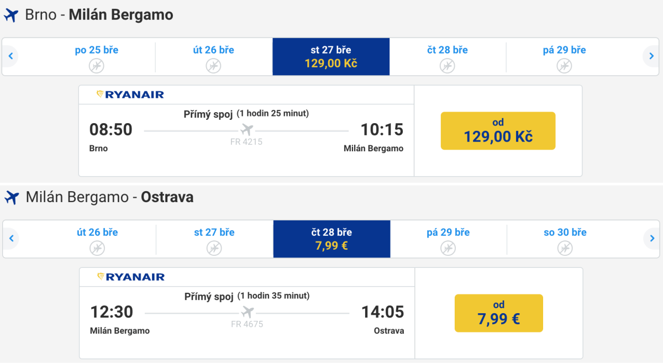Click no-flight icon under pá 29 bře outbound
This screenshot has height=364, width=663.
(x=564, y=66)
